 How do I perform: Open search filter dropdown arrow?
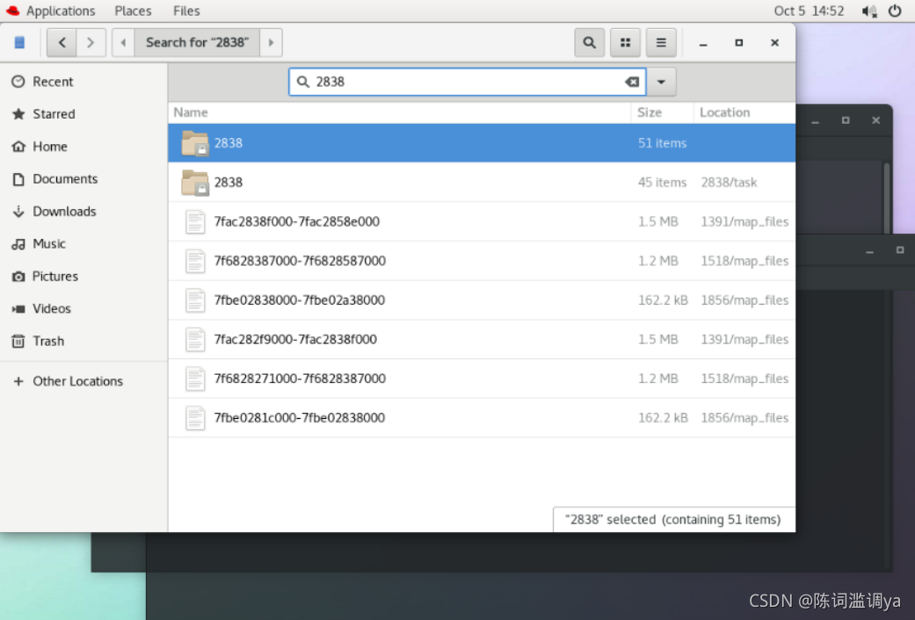(x=661, y=82)
